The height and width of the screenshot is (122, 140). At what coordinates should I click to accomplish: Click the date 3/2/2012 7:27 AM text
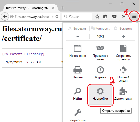[x=23, y=62]
